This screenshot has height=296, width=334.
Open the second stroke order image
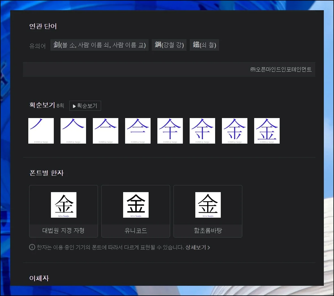73,131
